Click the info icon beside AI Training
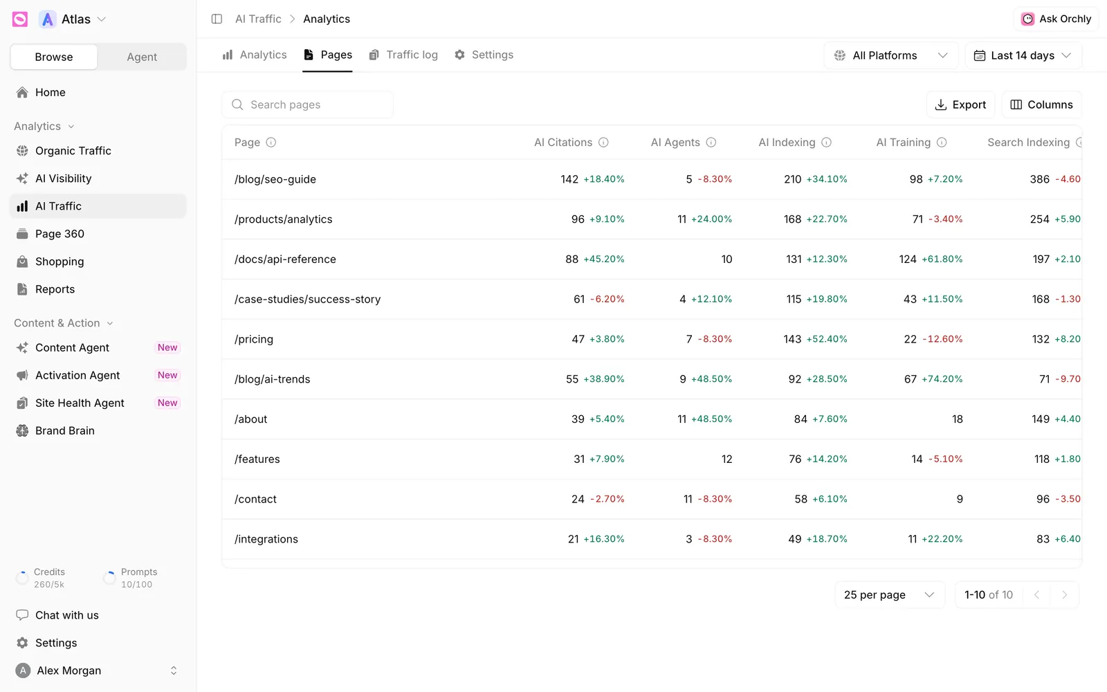 click(x=942, y=143)
